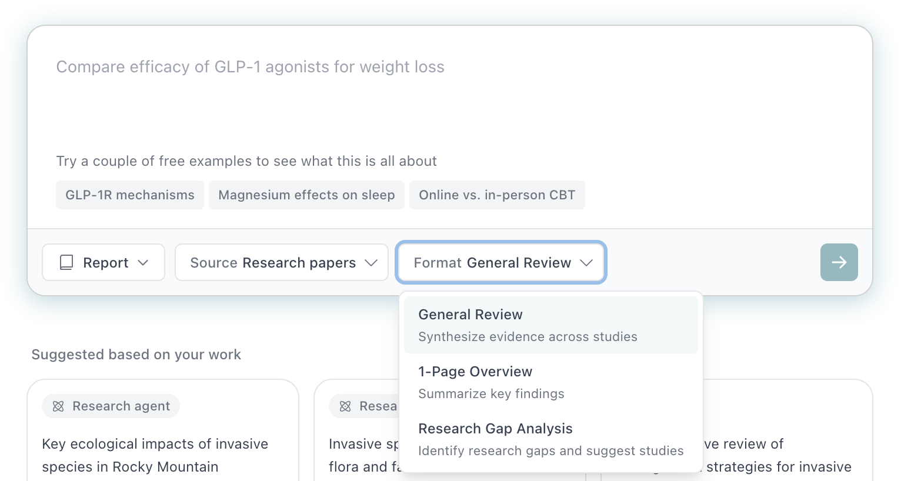Try the GLP-1R mechanisms example
Image resolution: width=901 pixels, height=481 pixels.
pos(130,195)
